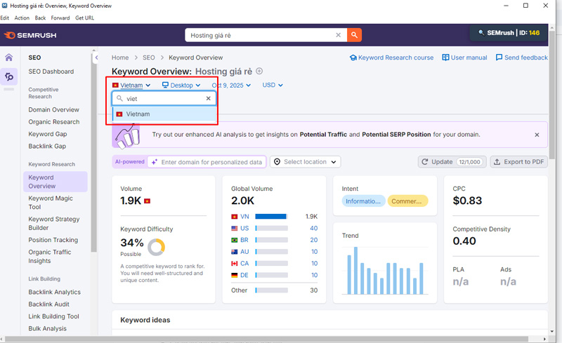Open the Desktop device dropdown
This screenshot has height=343, width=562.
(181, 85)
